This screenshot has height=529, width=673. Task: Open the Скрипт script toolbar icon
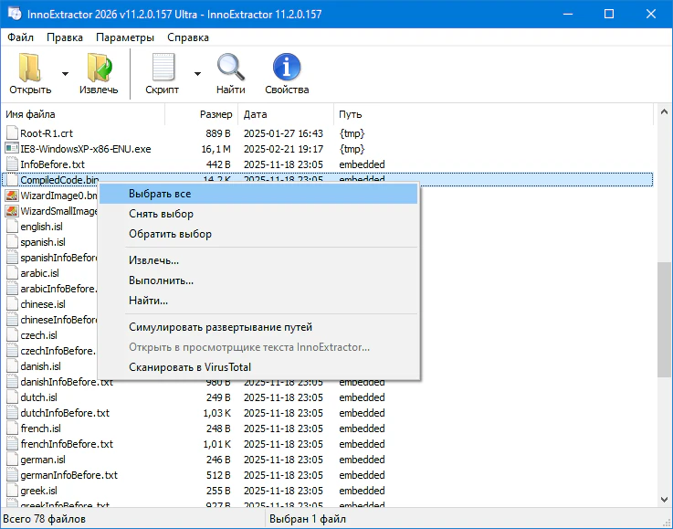point(163,68)
